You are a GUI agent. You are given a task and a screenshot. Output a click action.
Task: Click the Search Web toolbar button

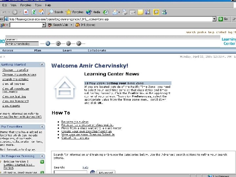pos(58,25)
